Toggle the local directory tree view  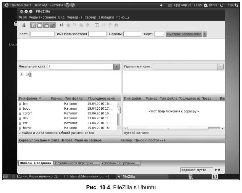pos(40,25)
